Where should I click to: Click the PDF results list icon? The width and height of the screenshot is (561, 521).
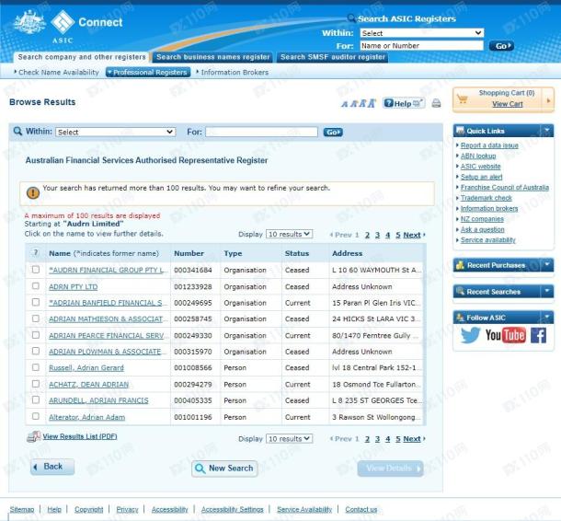click(x=33, y=436)
